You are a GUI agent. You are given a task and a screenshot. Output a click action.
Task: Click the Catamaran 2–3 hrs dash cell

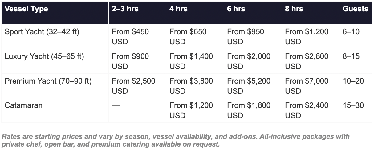[x=116, y=105]
